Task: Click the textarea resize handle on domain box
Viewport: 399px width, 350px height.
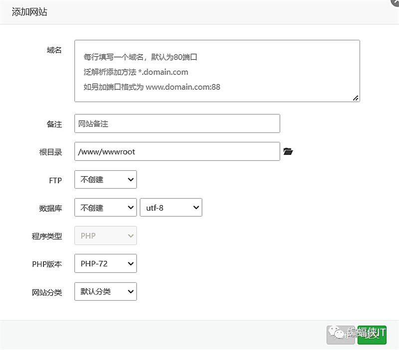Action: tap(356, 99)
